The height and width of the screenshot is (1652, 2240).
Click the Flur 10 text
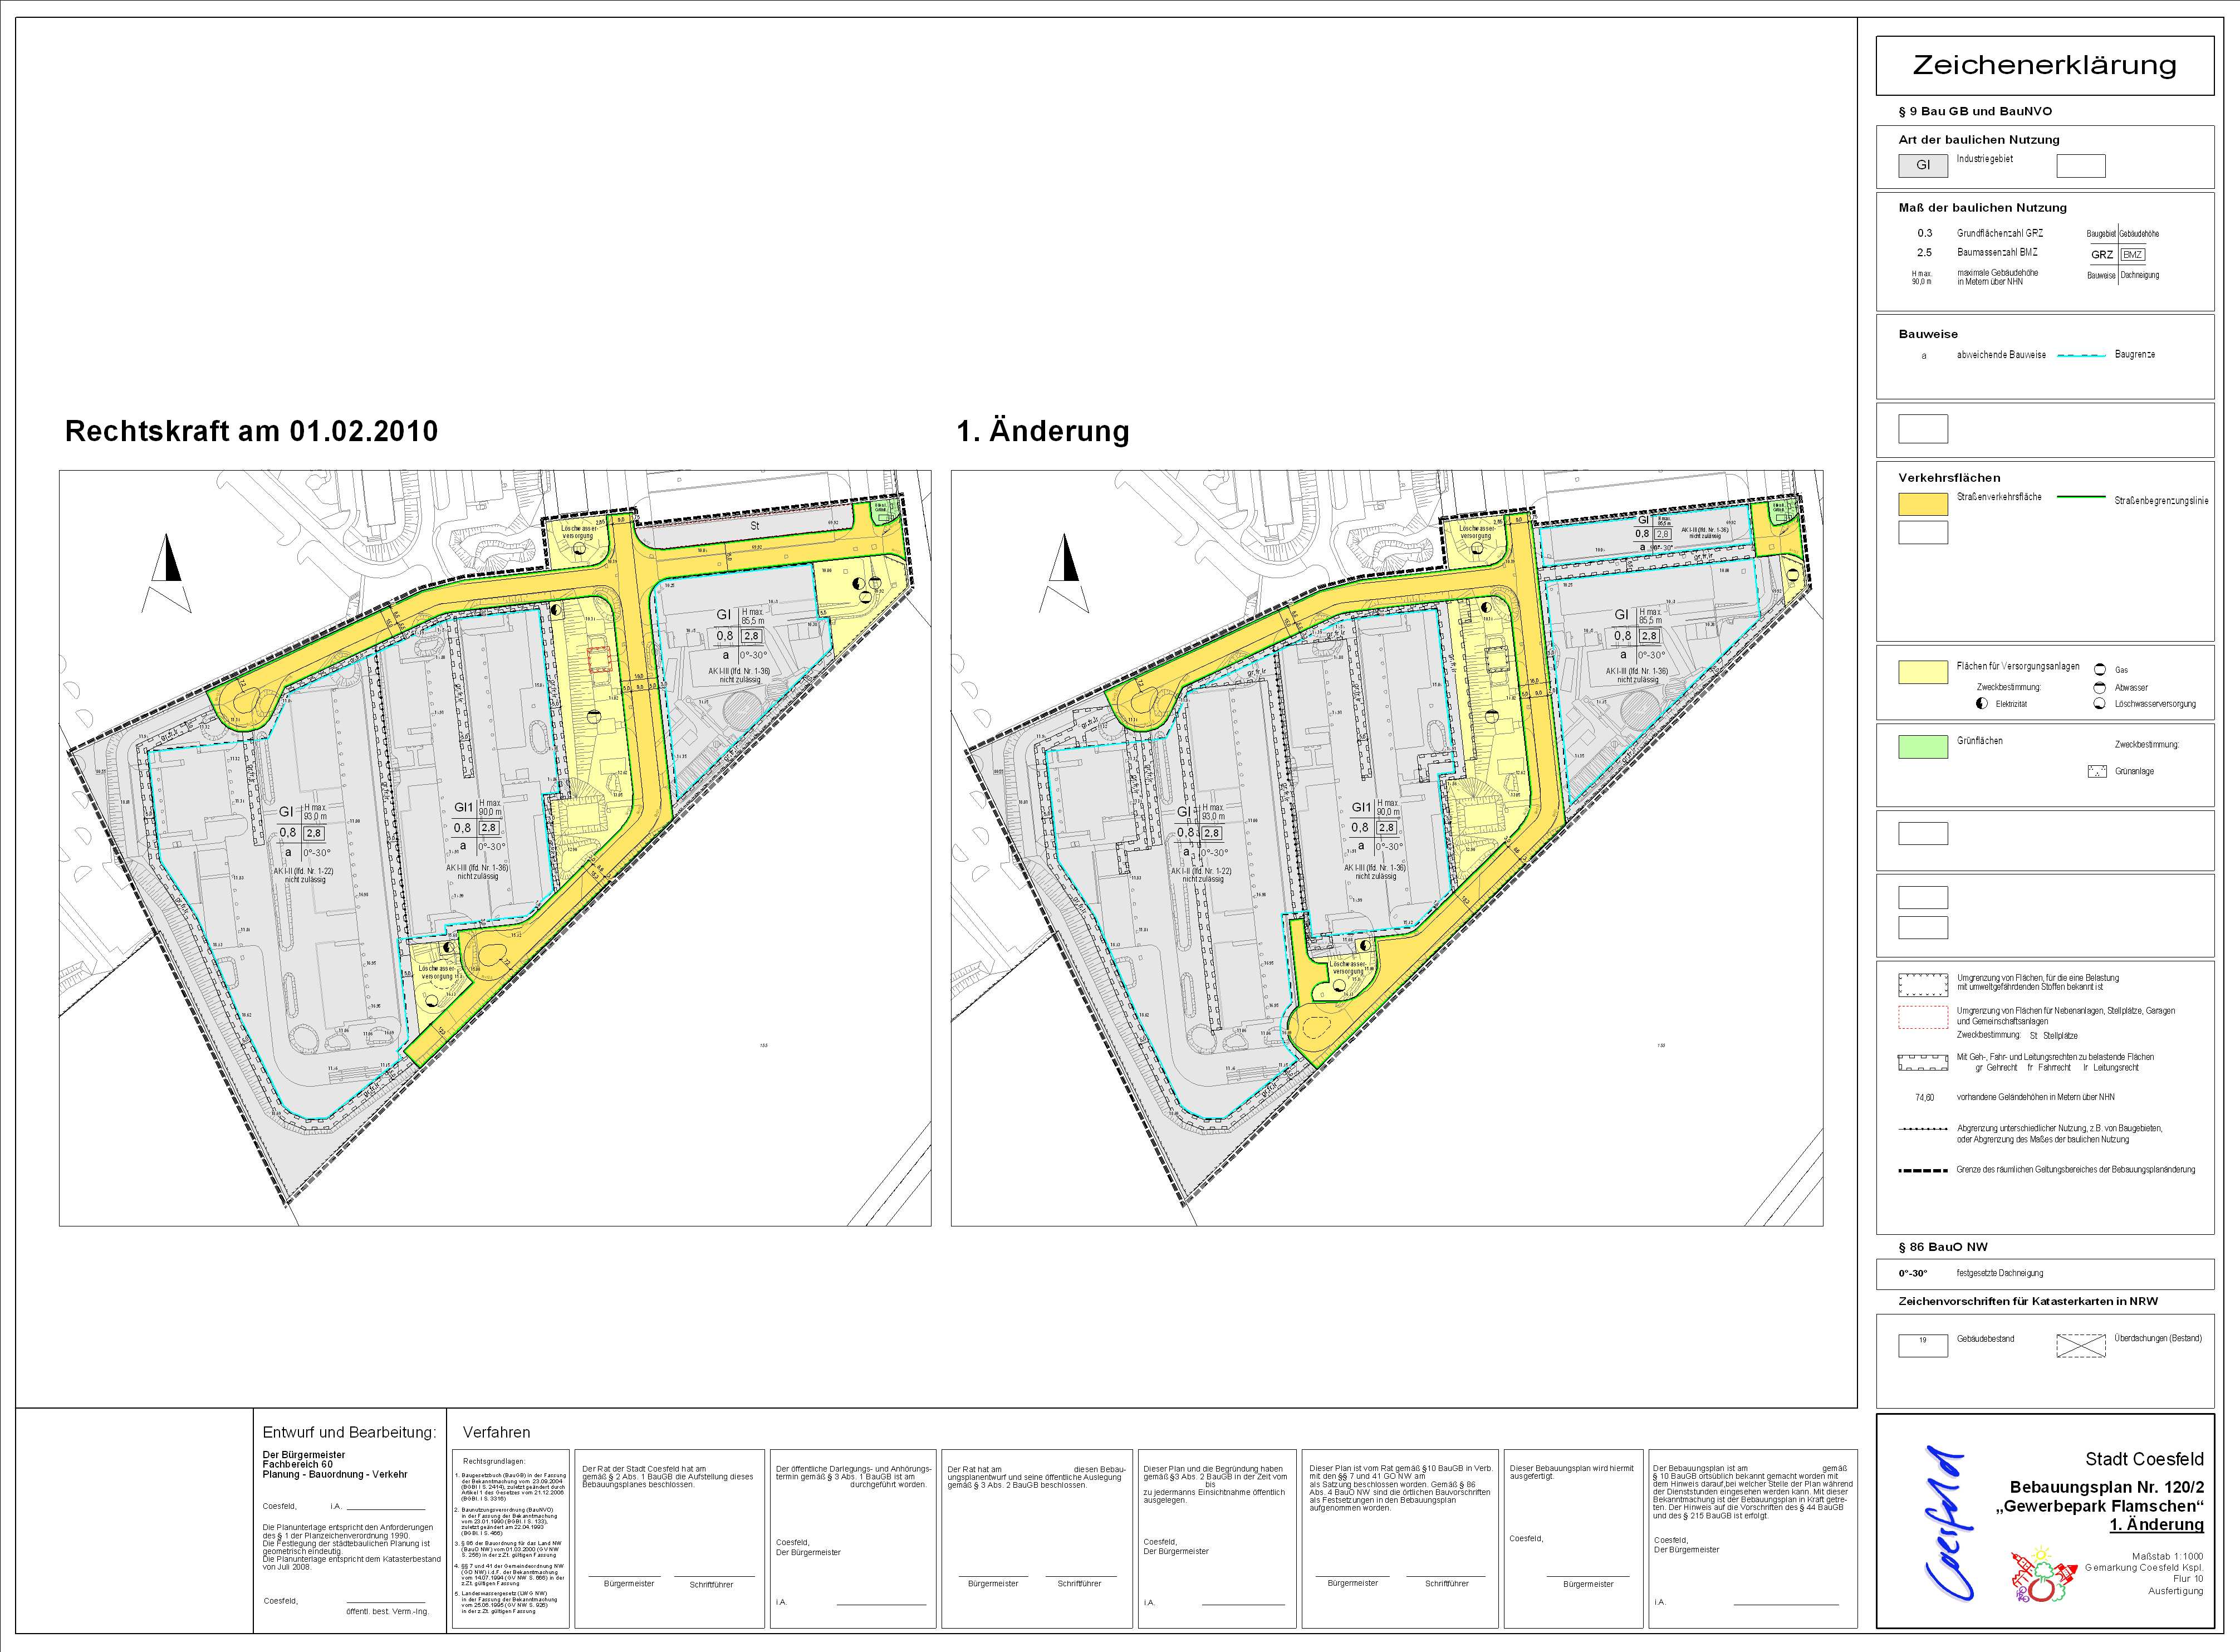2188,1579
